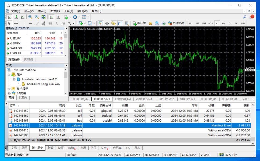Click the 新订单 new order button
The height and width of the screenshot is (161, 260).
click(139, 23)
